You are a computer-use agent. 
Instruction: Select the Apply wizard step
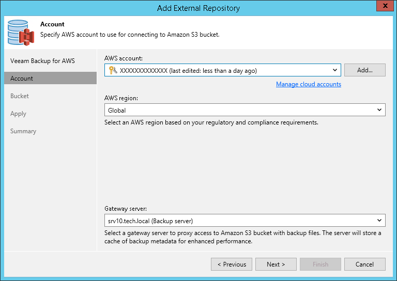click(18, 114)
